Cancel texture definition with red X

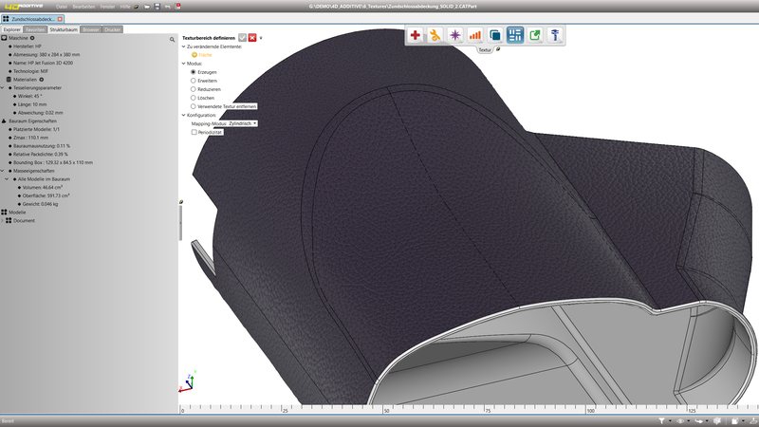pos(252,37)
